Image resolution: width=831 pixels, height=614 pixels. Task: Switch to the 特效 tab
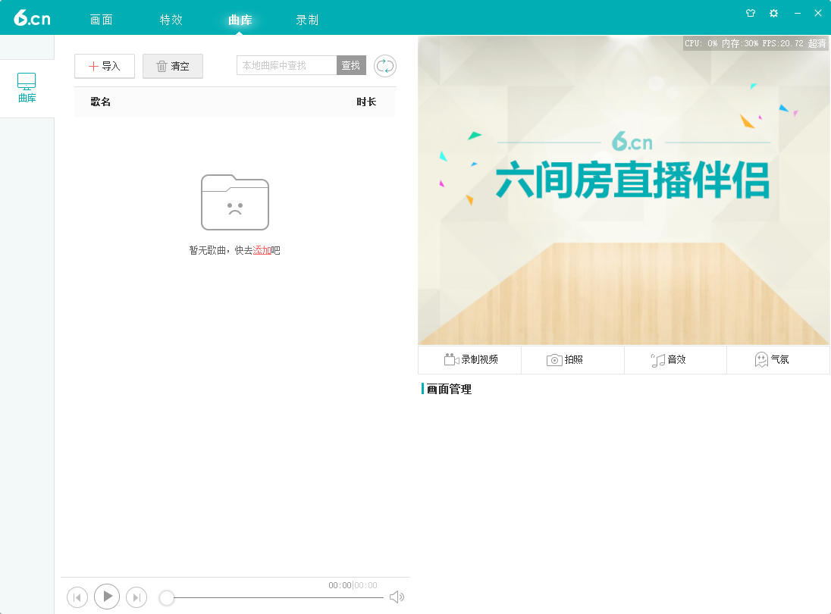(171, 20)
